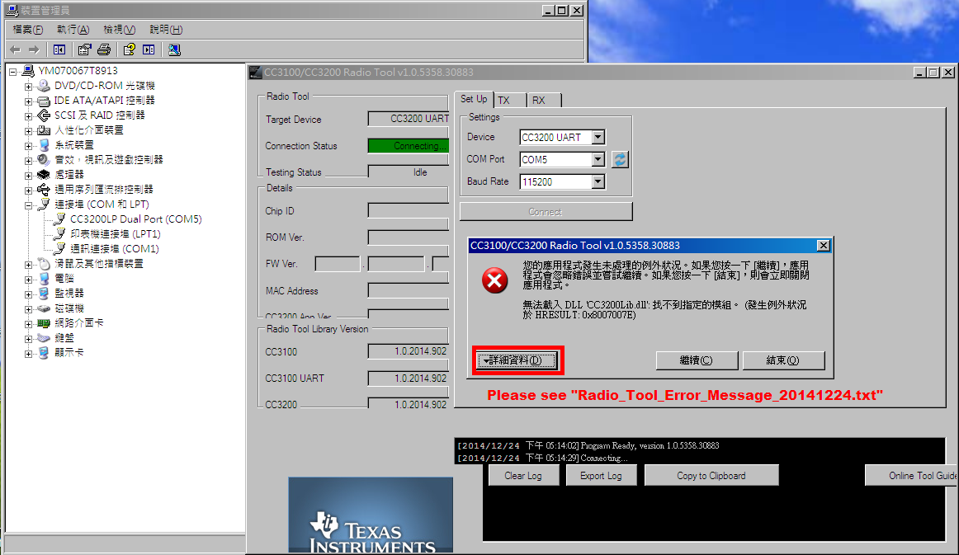Image resolution: width=959 pixels, height=555 pixels.
Task: Open the 執行(A) menu
Action: tap(73, 30)
